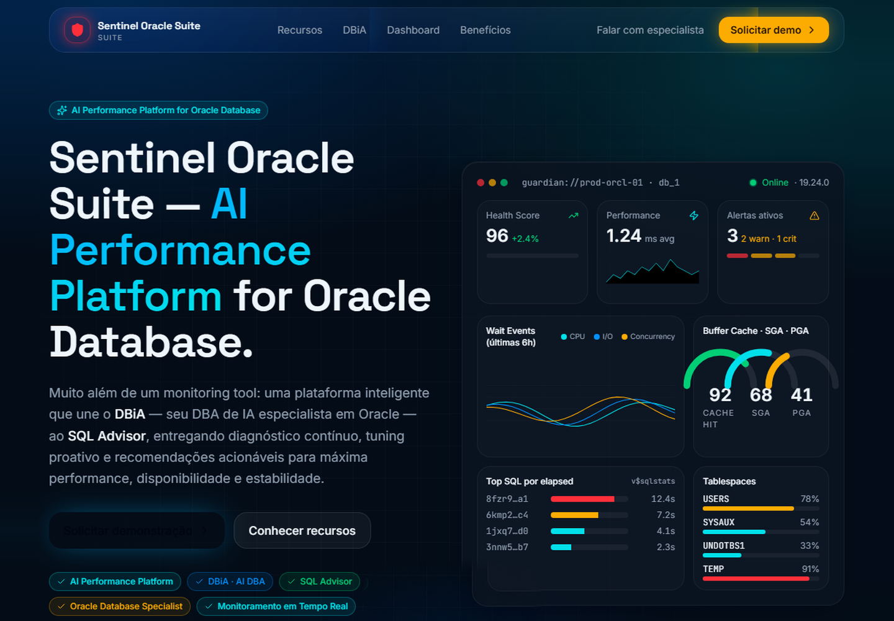Viewport: 894px width, 621px height.
Task: Click the Conhecer recursos button
Action: pyautogui.click(x=302, y=531)
